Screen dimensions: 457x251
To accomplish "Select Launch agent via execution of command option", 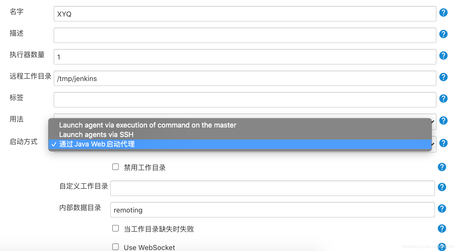I will point(240,125).
